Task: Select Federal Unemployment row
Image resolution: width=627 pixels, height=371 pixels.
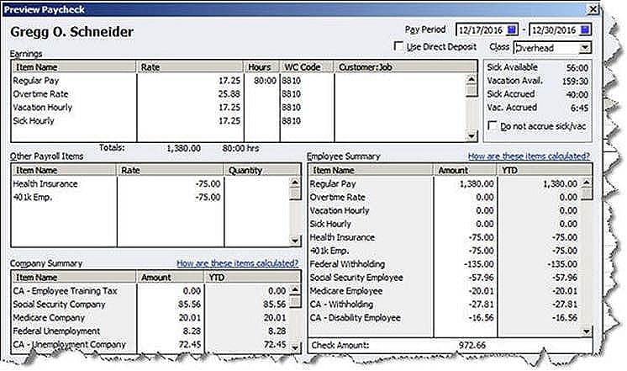Action: pyautogui.click(x=150, y=331)
